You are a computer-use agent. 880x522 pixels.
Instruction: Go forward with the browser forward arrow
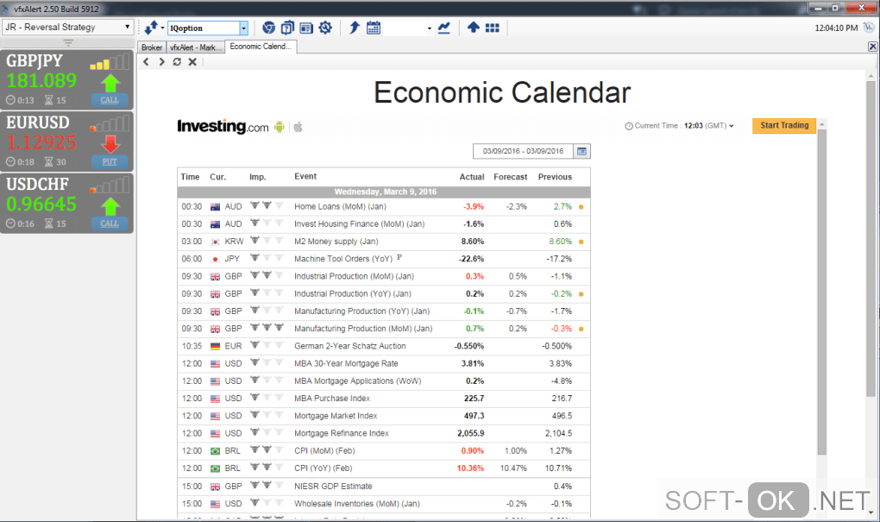(161, 62)
